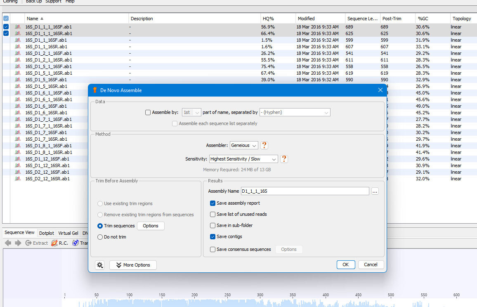
Task: Uncheck the 16S_D1_1_1_16SR.ab1 row checkbox
Action: click(x=6, y=33)
